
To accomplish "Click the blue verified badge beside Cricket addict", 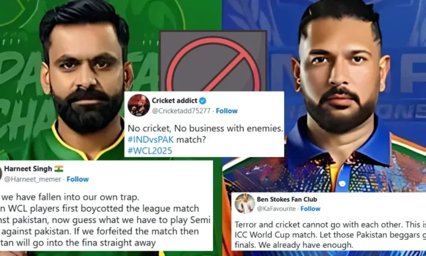I will point(203,101).
